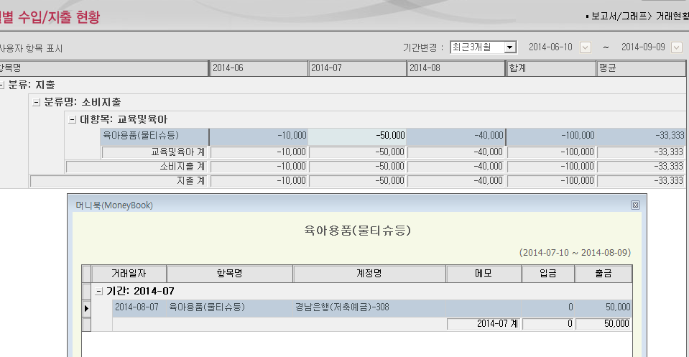The height and width of the screenshot is (357, 689).
Task: Click the 2014-08 column header
Action: click(x=456, y=68)
